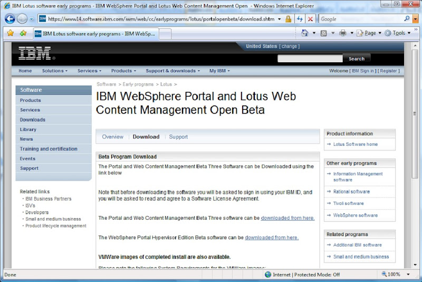Viewport: 422px width, 282px height.
Task: Open the Tivoli software link
Action: point(348,203)
